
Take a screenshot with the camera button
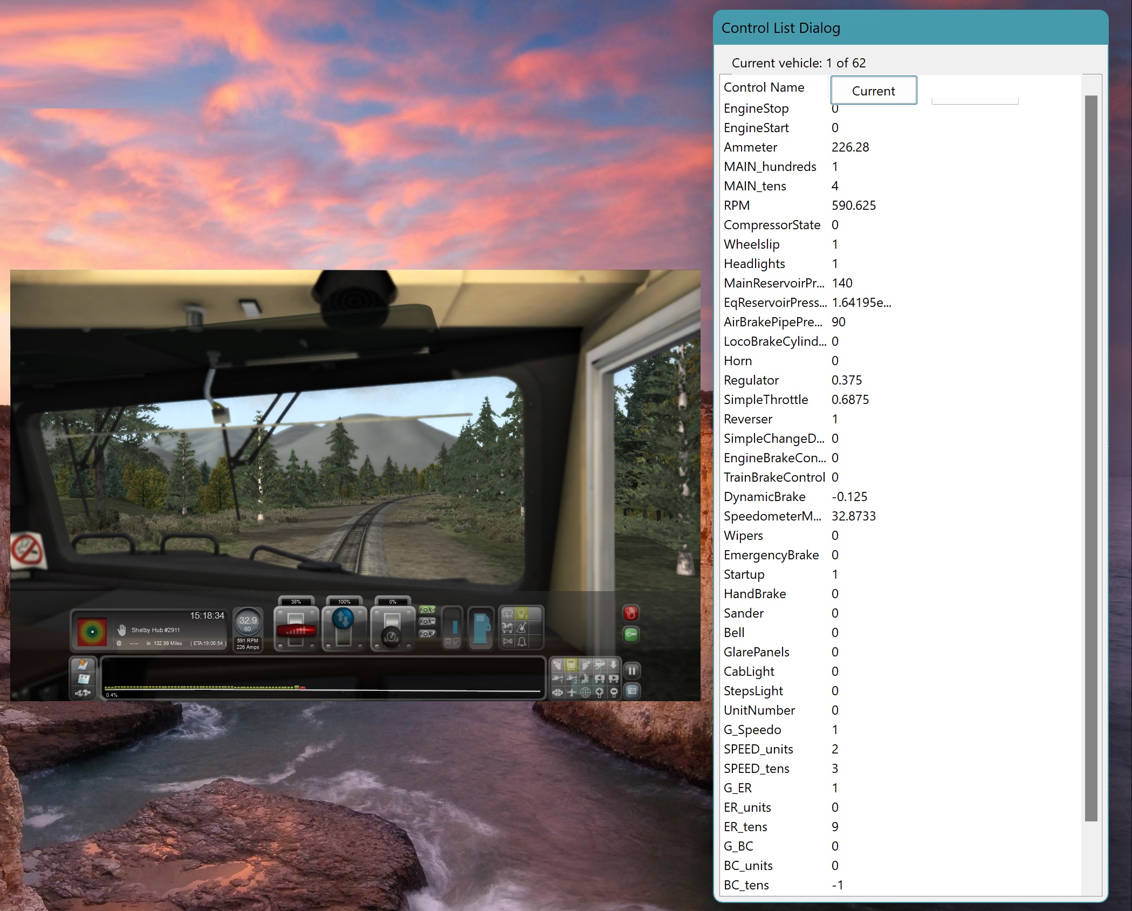pos(632,691)
